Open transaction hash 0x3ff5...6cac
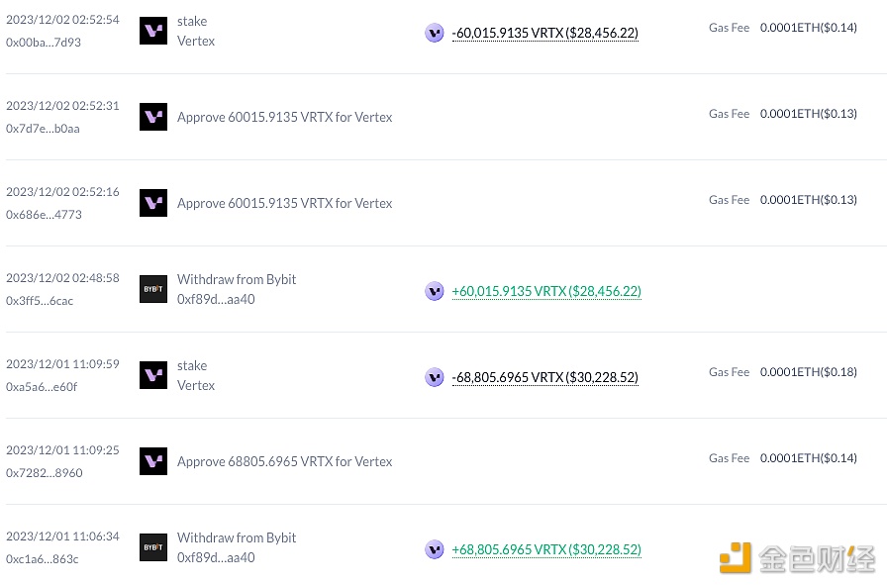The height and width of the screenshot is (585, 887). coord(40,301)
